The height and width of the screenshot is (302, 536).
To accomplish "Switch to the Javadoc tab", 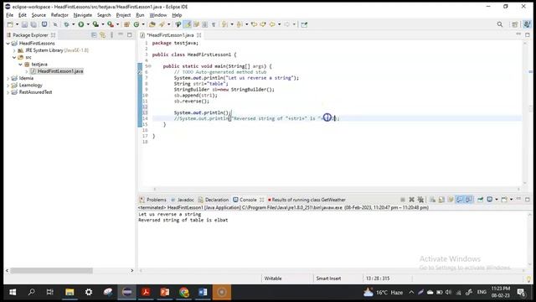I will coord(183,200).
